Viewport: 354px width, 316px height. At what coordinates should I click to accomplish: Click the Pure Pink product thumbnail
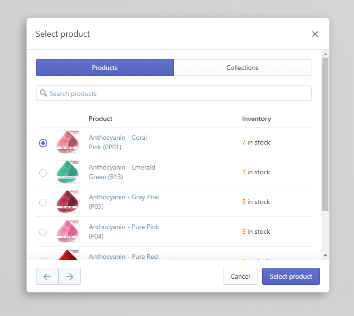click(x=68, y=231)
